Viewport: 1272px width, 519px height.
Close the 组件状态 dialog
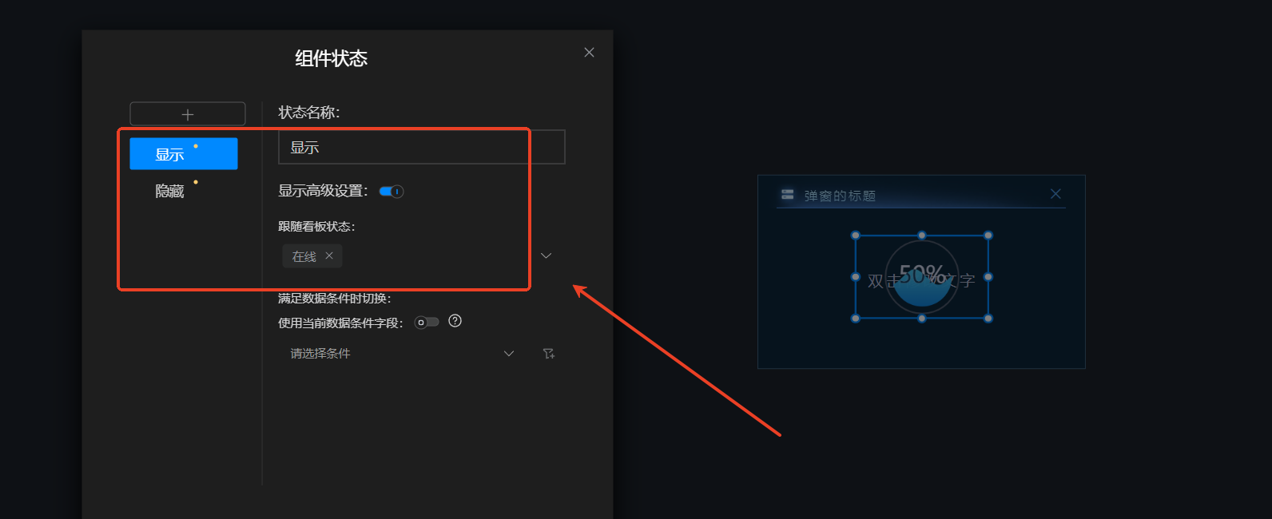coord(589,53)
